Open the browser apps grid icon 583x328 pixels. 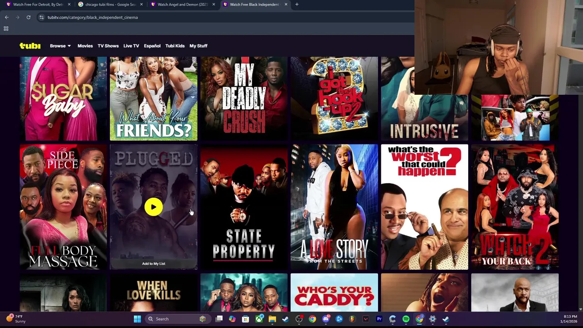[6, 29]
